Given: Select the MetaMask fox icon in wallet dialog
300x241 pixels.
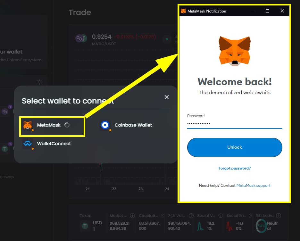Looking at the screenshot, I should (28, 125).
